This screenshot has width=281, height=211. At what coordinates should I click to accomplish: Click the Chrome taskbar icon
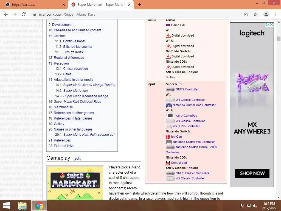point(39,206)
